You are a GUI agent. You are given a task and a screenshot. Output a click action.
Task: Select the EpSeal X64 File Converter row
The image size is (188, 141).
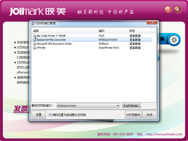(92, 39)
